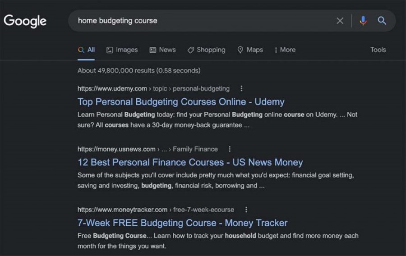Open 12 Best Personal Finance Courses link
Screen dimensions: 406x256
coord(190,162)
